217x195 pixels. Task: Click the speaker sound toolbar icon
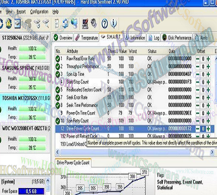coord(94,23)
